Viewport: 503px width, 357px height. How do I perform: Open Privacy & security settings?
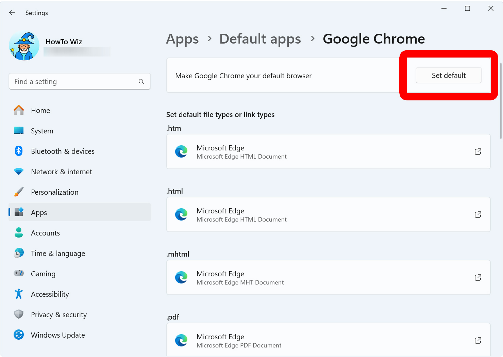point(58,314)
